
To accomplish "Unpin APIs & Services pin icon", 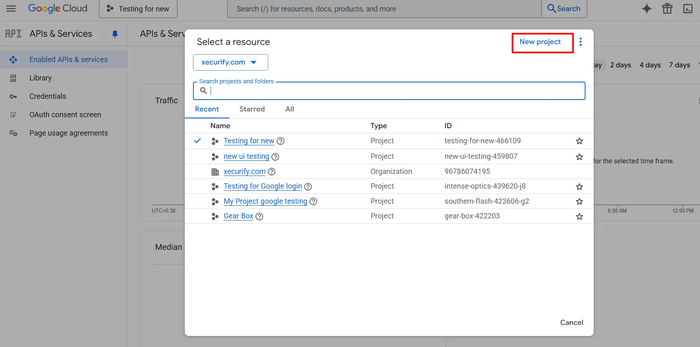I will point(115,34).
